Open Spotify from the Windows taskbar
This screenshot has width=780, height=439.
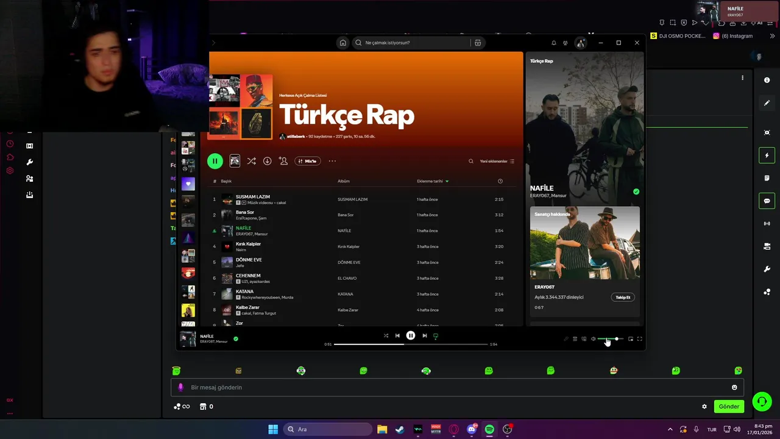tap(489, 429)
